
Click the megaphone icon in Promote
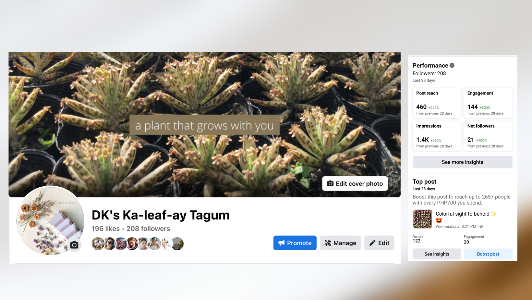[282, 243]
